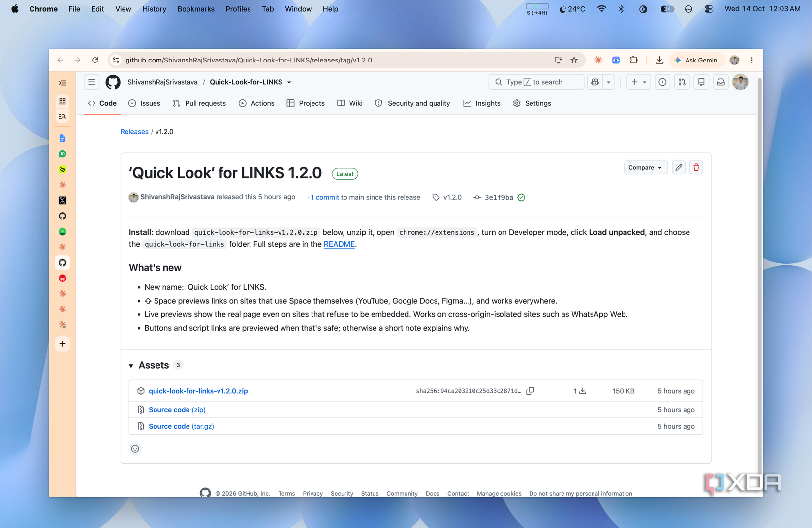The image size is (812, 528).
Task: Open the Insights tab
Action: [x=482, y=103]
